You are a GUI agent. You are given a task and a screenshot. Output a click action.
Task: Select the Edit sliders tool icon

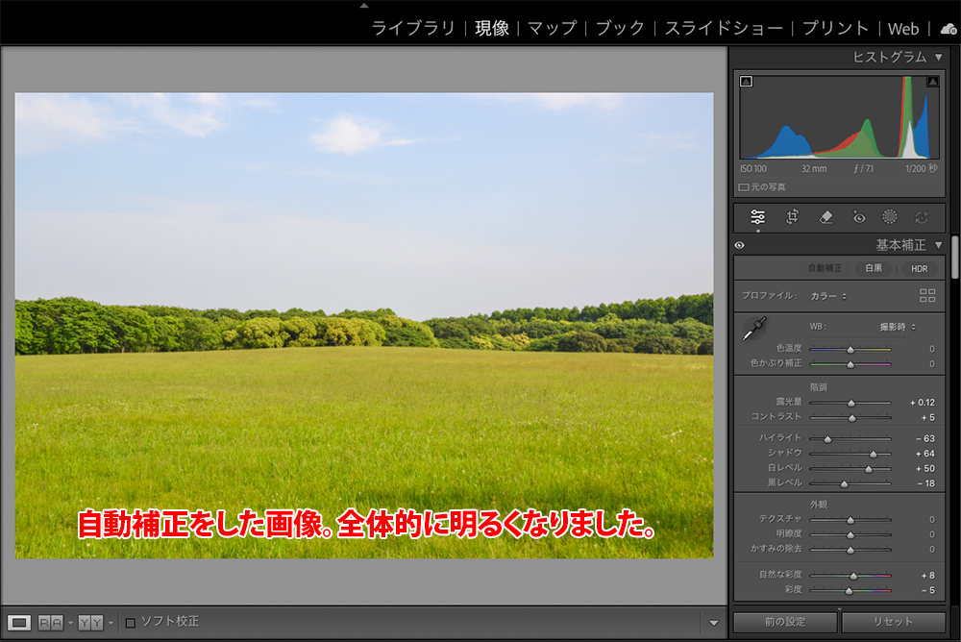[758, 217]
